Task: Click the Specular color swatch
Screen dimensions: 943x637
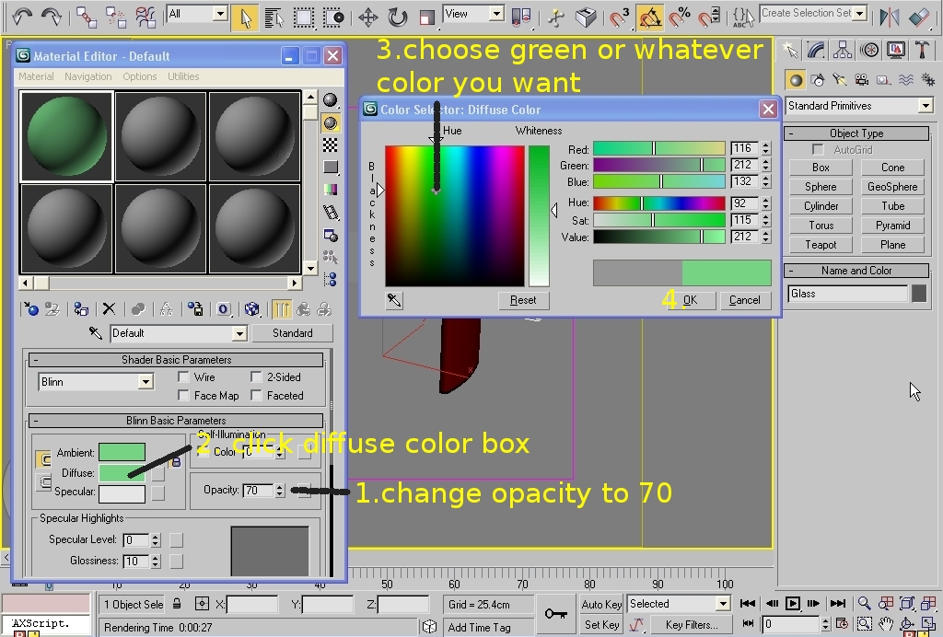Action: (122, 493)
